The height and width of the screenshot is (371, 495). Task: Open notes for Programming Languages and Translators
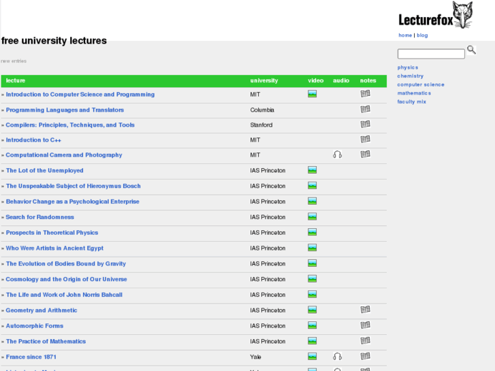coord(365,109)
